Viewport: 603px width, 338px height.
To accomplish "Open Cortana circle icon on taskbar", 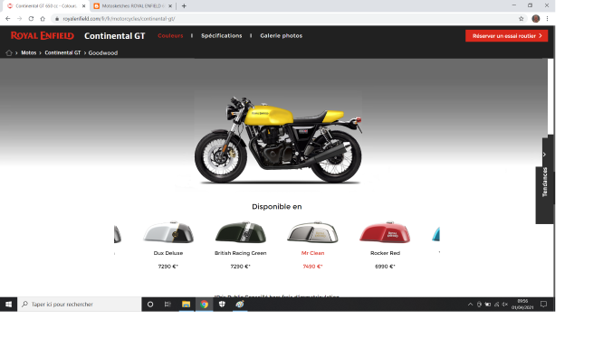I will click(150, 305).
